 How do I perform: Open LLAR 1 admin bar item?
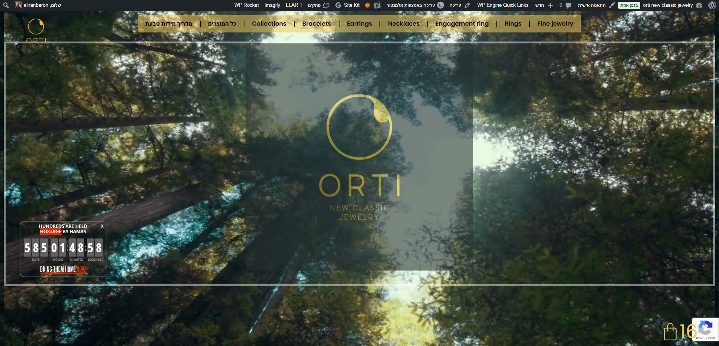pos(294,5)
